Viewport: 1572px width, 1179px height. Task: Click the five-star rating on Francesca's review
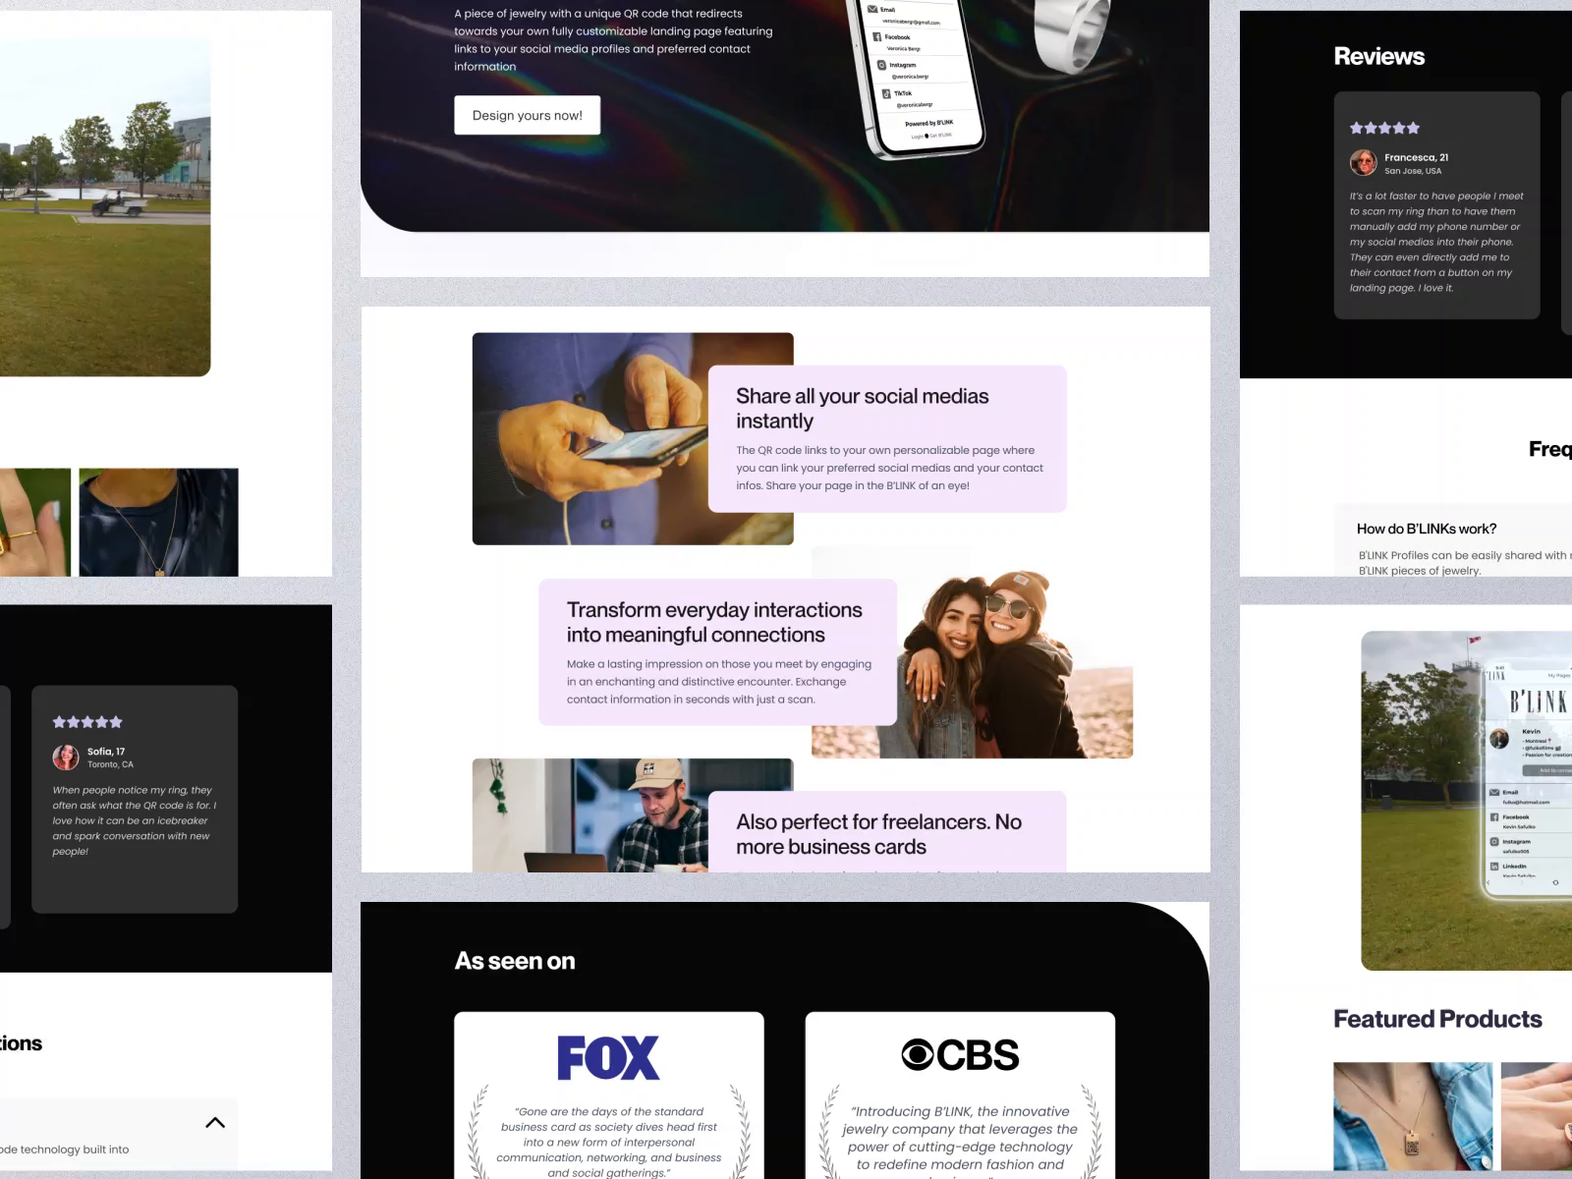tap(1384, 128)
